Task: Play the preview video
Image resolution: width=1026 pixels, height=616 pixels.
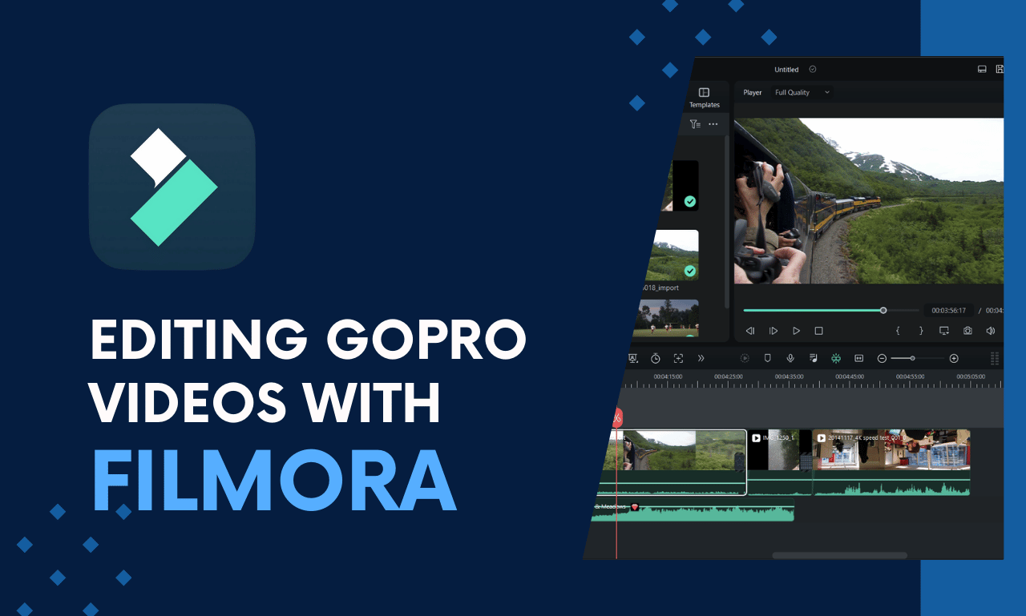Action: coord(796,331)
